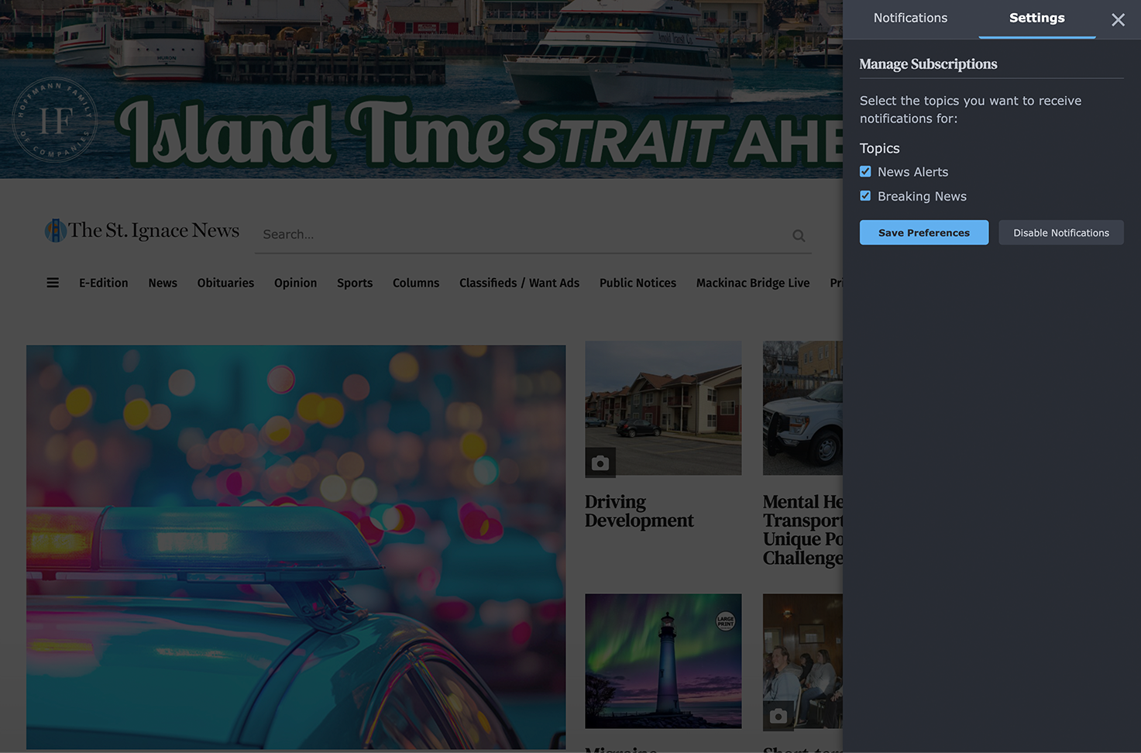Image resolution: width=1141 pixels, height=753 pixels.
Task: Click camera icon on Driving Development photo
Action: click(x=600, y=462)
